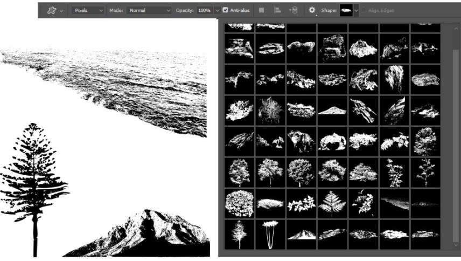461x261 pixels.
Task: Select the horizontal leafy vine sprig shape
Action: (x=302, y=204)
